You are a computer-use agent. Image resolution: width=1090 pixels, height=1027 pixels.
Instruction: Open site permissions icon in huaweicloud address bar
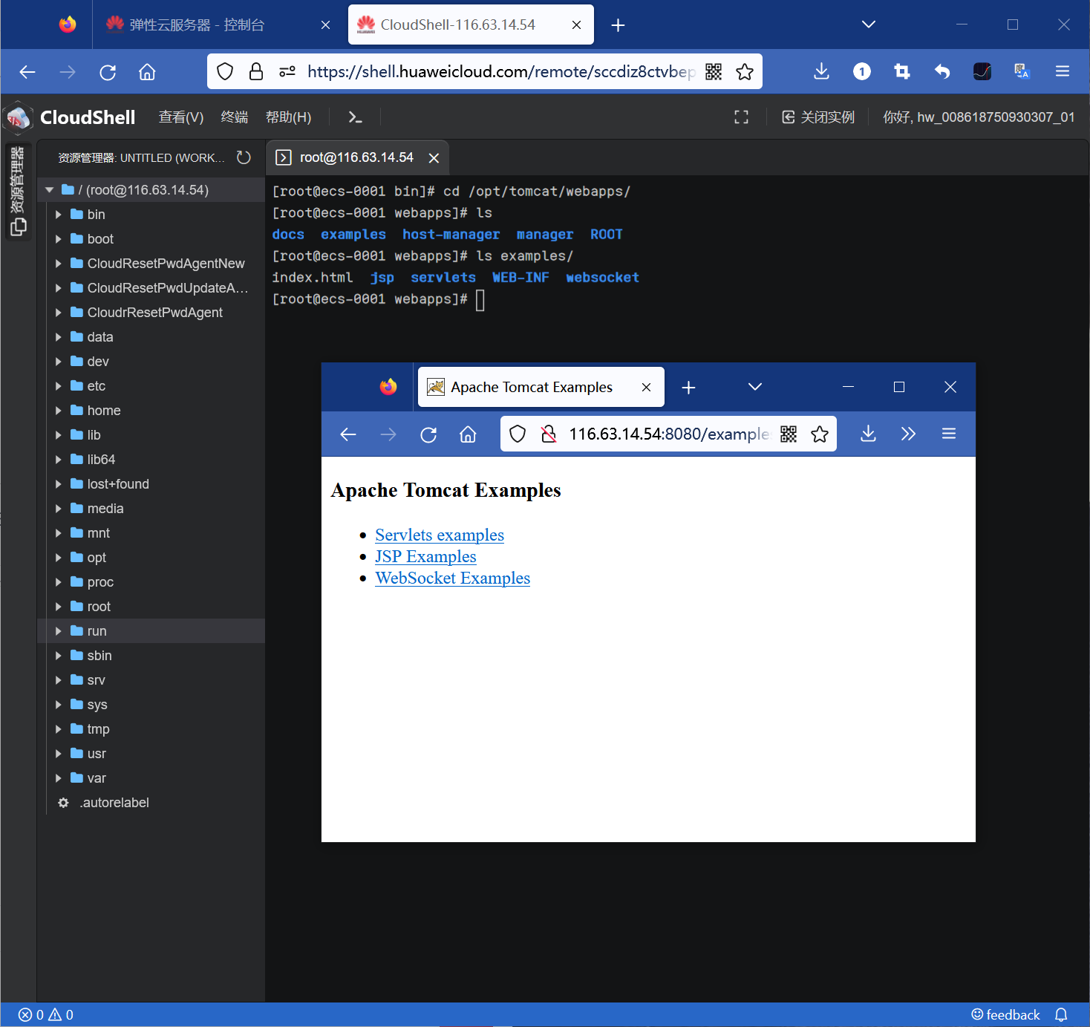(x=287, y=71)
